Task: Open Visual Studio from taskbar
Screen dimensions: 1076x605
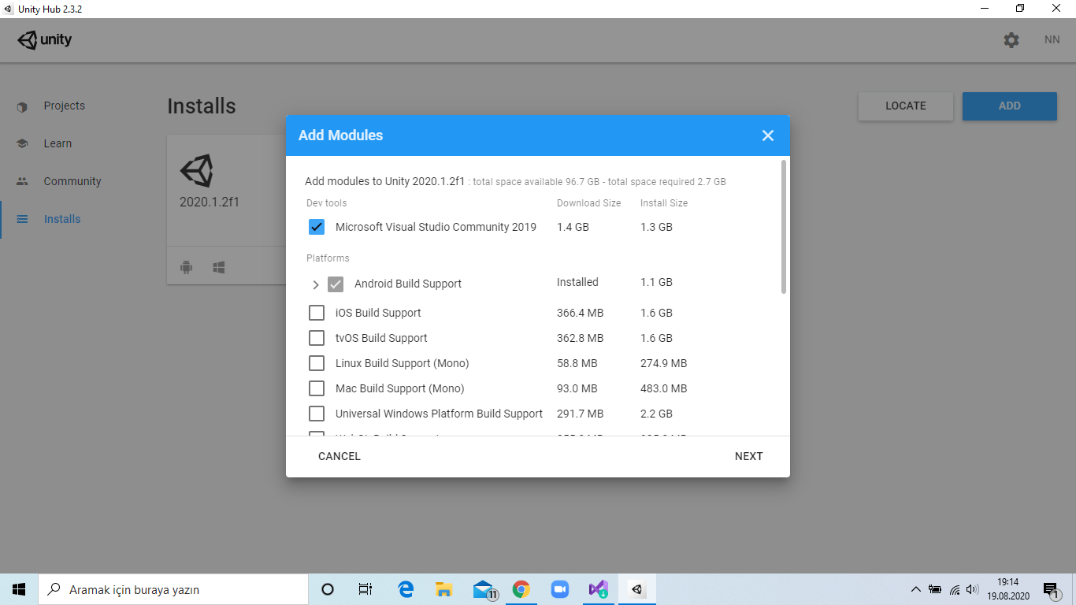Action: [598, 589]
